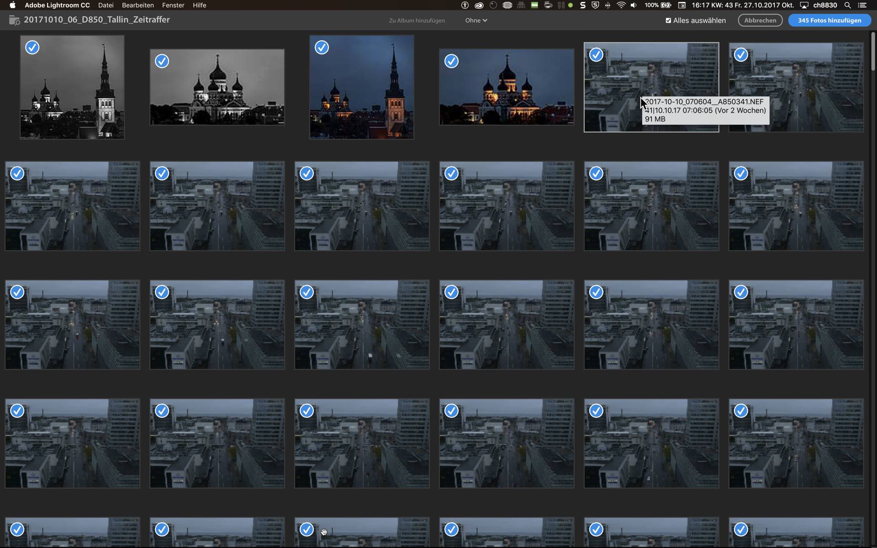Deselect checkmark on blue night tower photo
The image size is (877, 548).
pyautogui.click(x=322, y=47)
